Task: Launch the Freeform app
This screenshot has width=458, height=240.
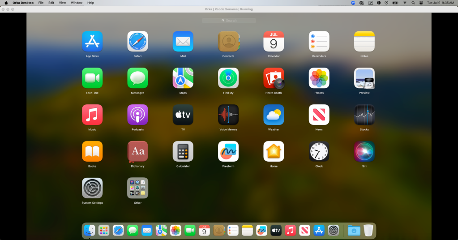Action: pyautogui.click(x=228, y=151)
